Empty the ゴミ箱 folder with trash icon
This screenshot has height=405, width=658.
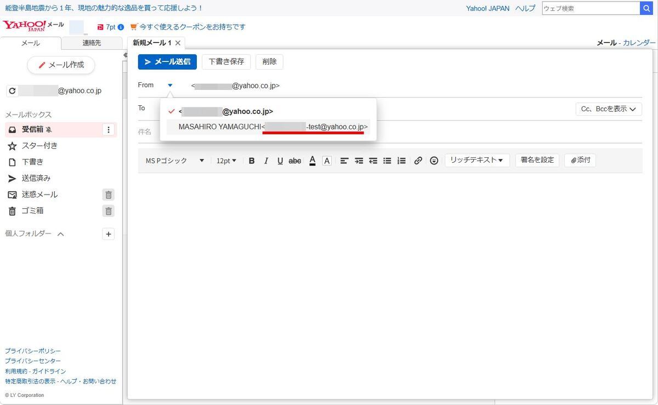click(x=109, y=211)
